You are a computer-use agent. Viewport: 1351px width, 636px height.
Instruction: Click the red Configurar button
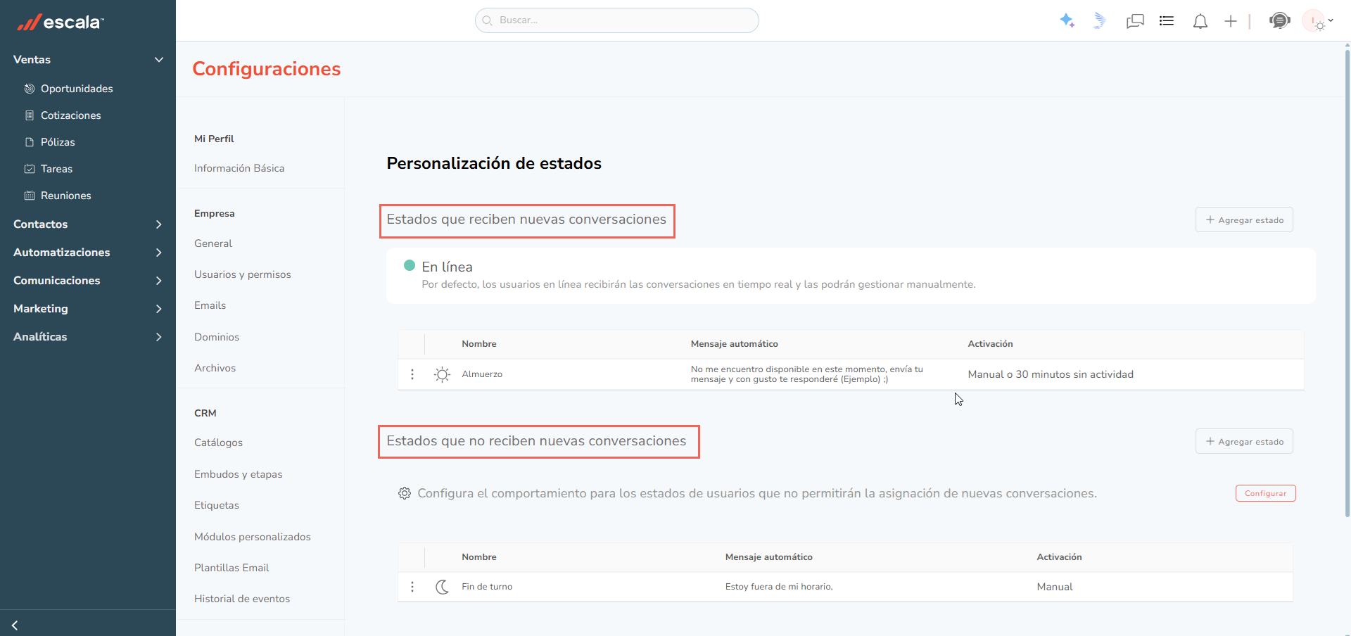(x=1265, y=493)
